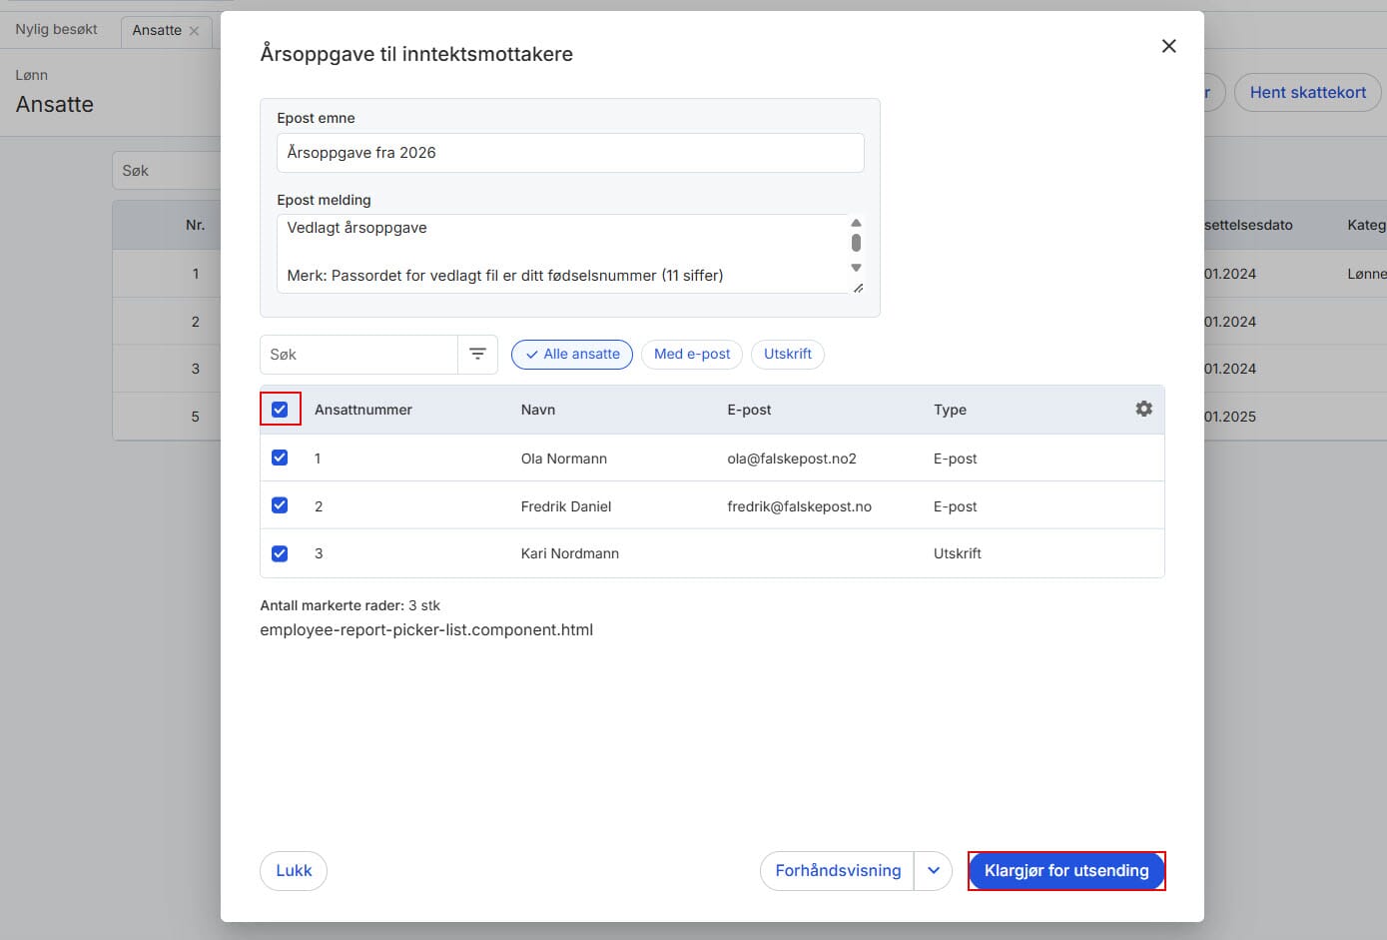Filter employees with Med e-post chip
The width and height of the screenshot is (1387, 940).
coord(692,354)
